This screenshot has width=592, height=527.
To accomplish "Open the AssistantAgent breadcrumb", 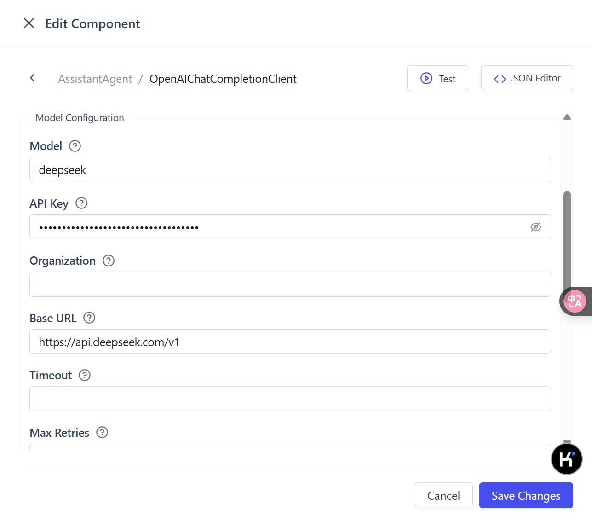I will [95, 79].
